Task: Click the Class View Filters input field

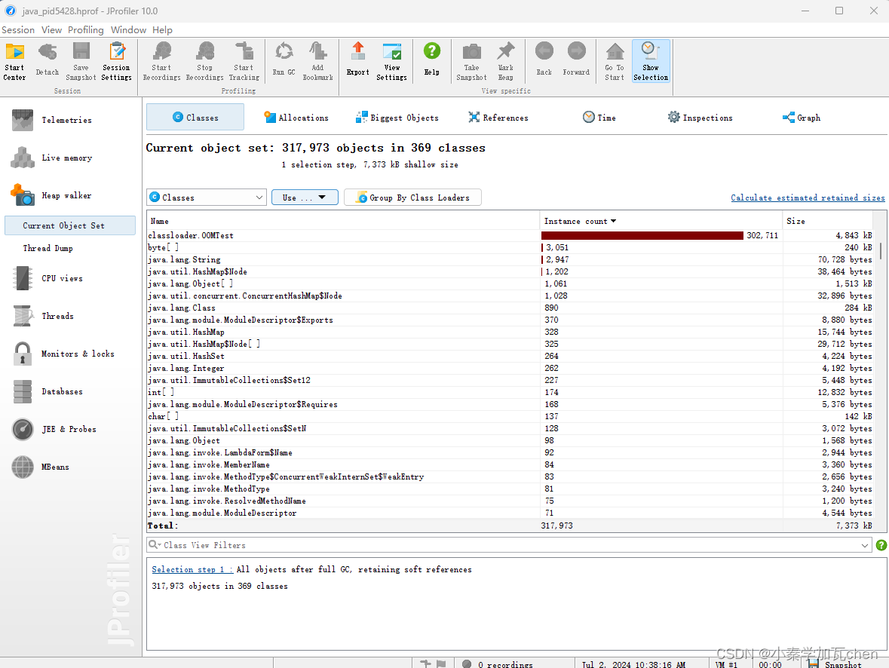Action: tap(510, 545)
